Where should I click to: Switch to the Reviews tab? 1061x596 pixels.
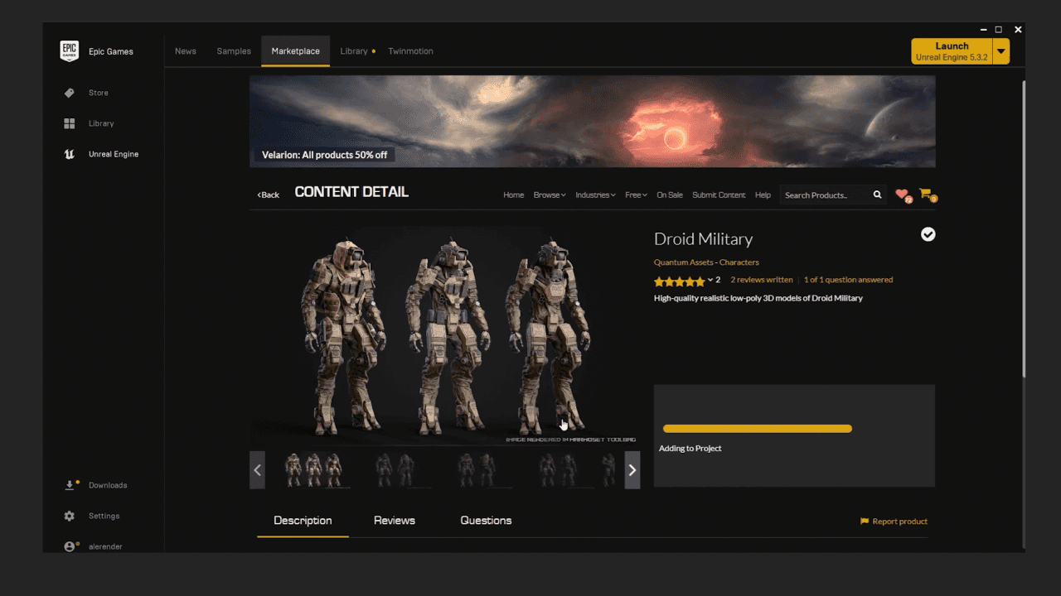coord(395,521)
